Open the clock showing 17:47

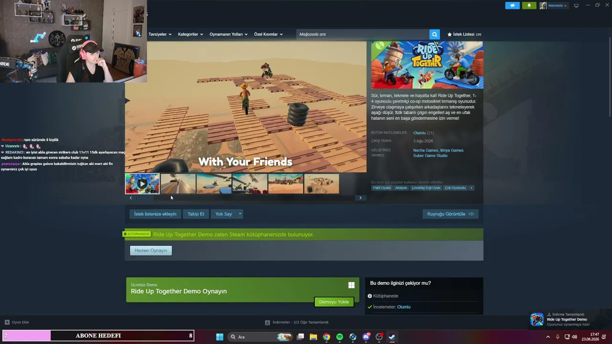(590, 337)
